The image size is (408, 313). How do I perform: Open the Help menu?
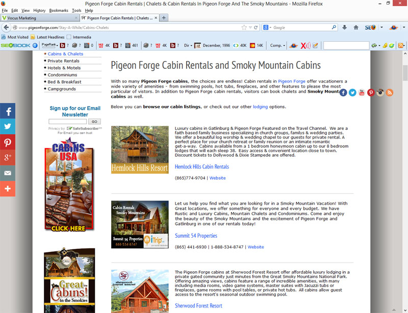(89, 10)
